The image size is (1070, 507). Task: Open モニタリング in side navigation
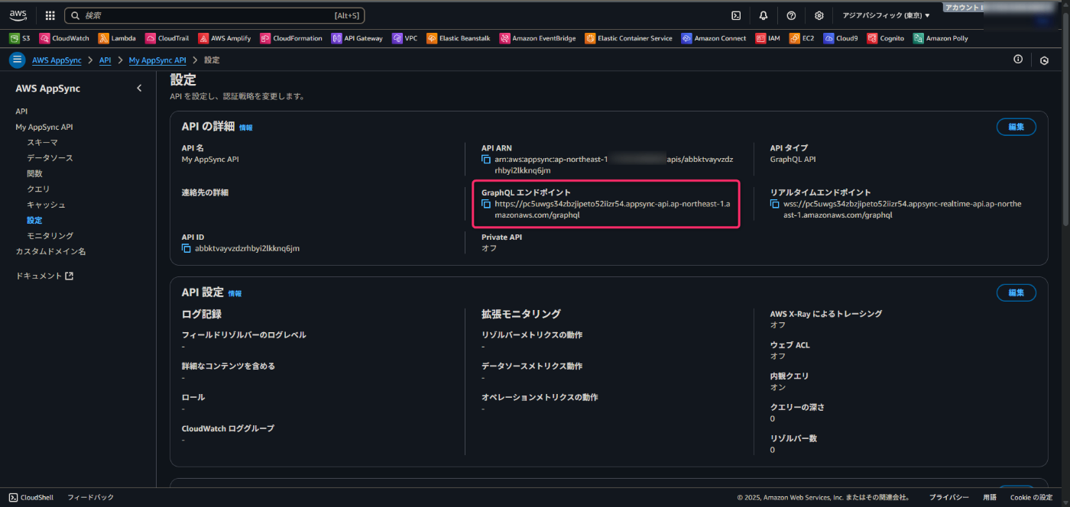[50, 236]
